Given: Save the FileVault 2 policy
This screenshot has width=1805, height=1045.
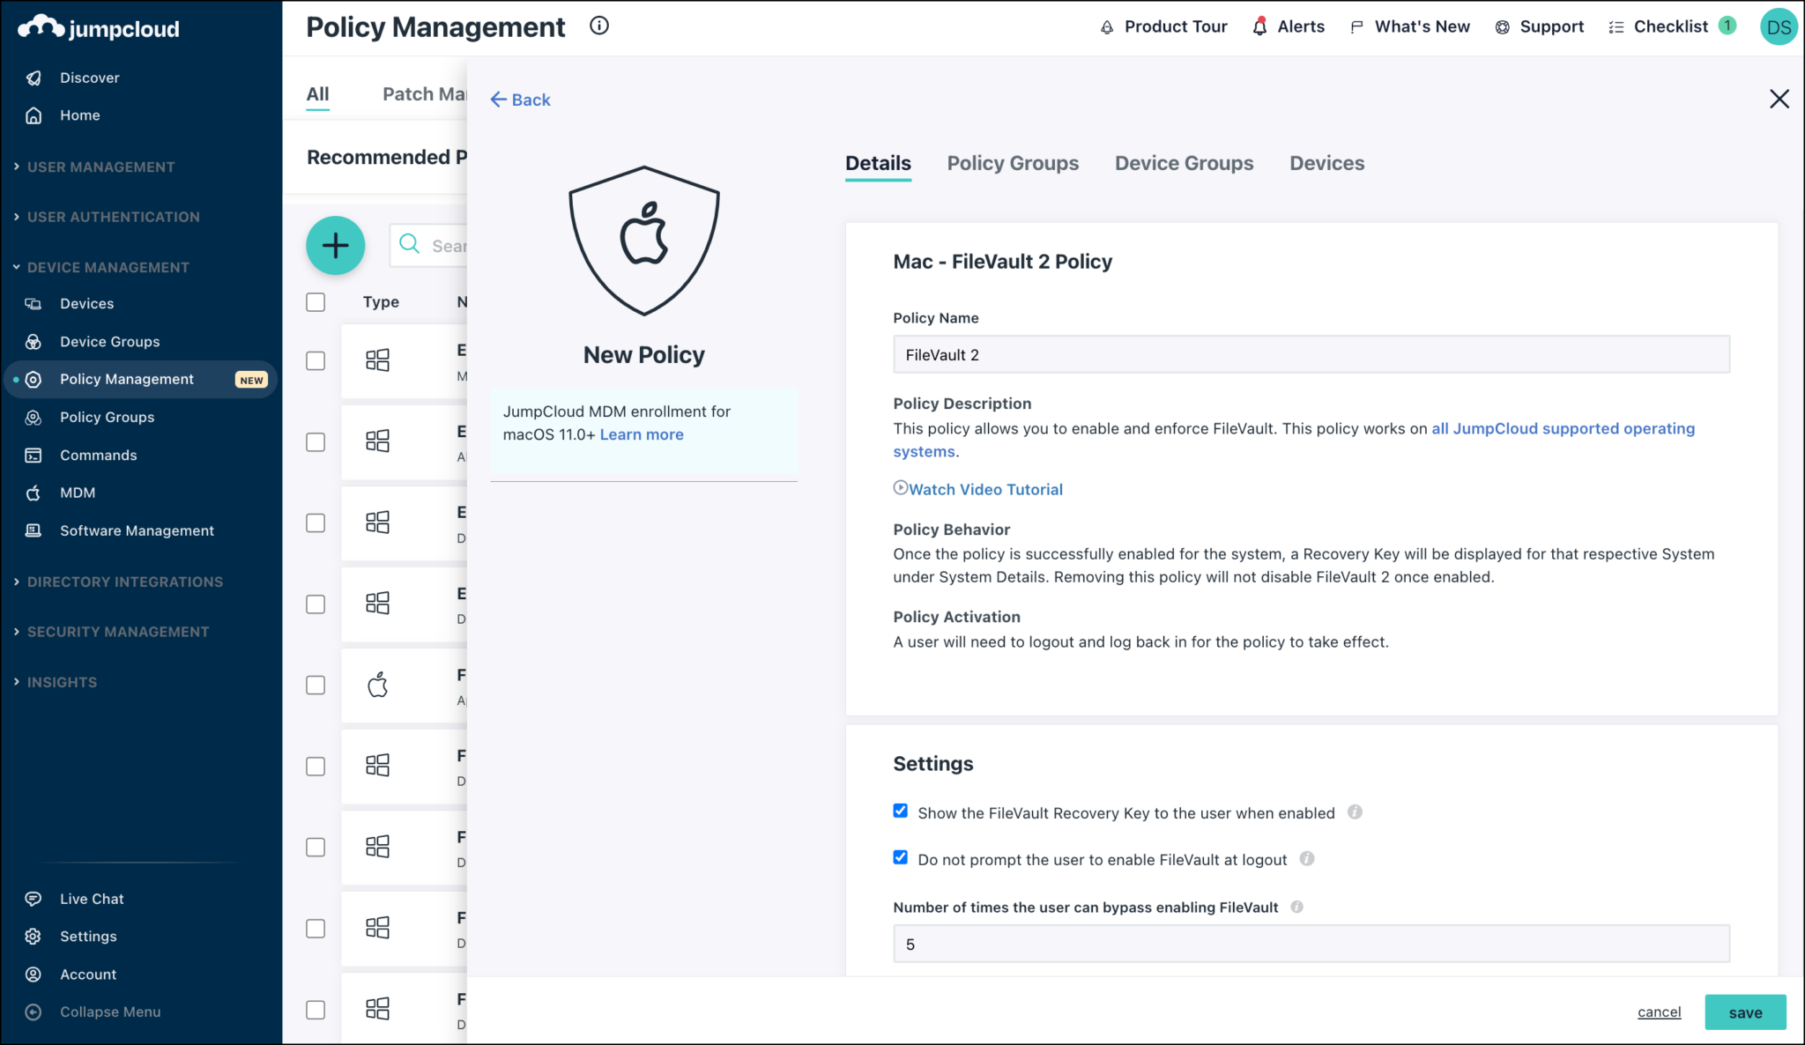Looking at the screenshot, I should (x=1744, y=1012).
